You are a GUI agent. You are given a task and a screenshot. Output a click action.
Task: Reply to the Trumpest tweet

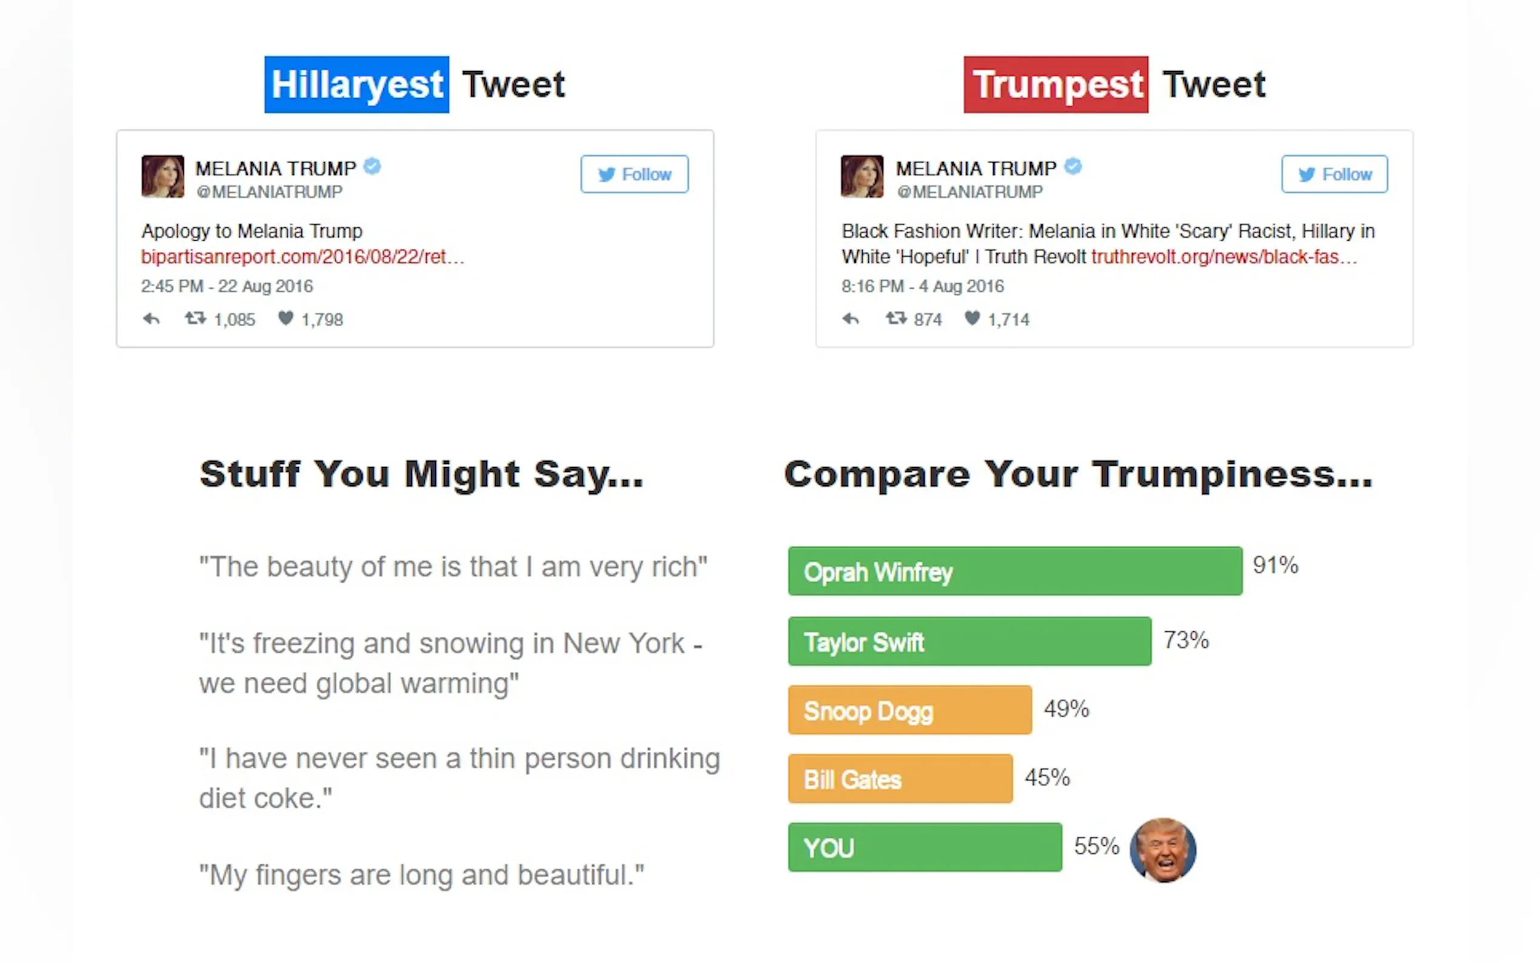coord(851,318)
